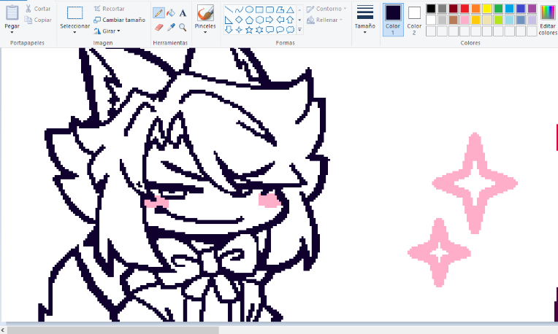This screenshot has width=558, height=334.
Task: Click the Pegar clipboard icon
Action: click(x=12, y=13)
